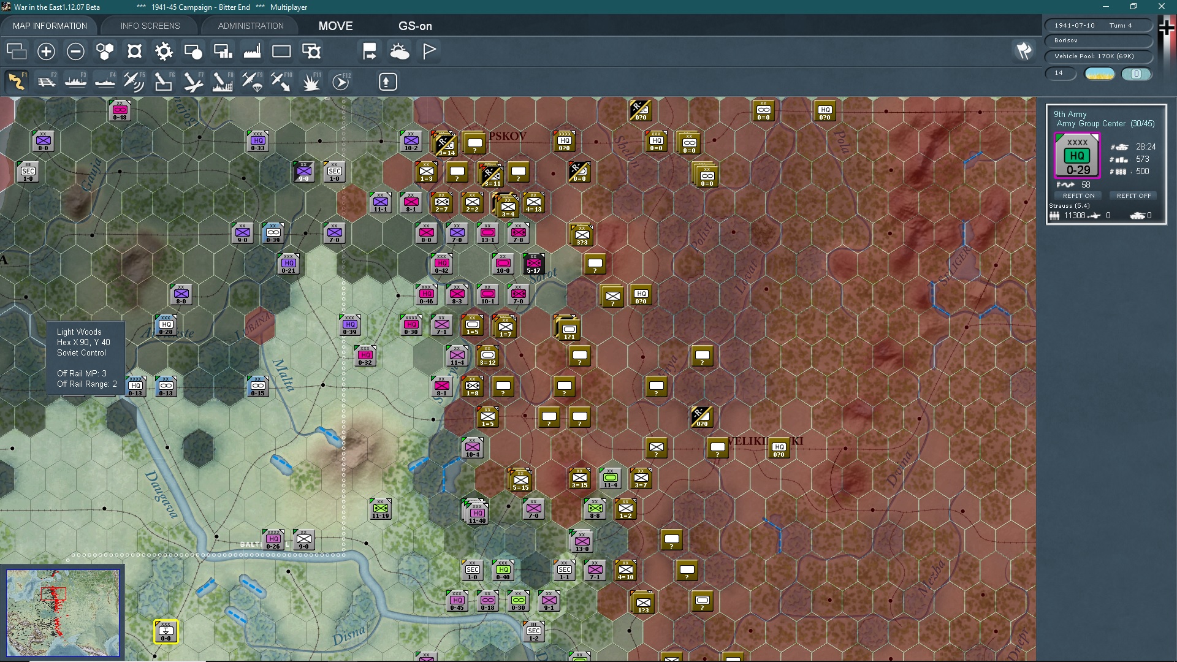Toggle the factory icon in toolbar
Image resolution: width=1177 pixels, height=662 pixels.
tap(252, 51)
